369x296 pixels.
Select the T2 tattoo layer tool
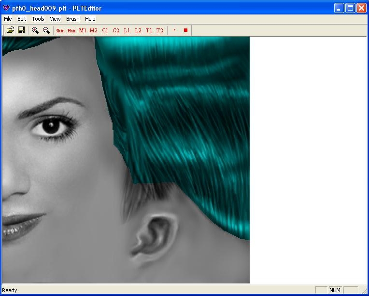160,30
